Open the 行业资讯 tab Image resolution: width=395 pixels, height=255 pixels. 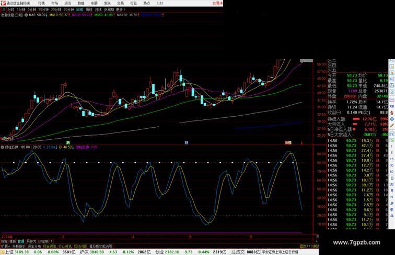[65, 246]
